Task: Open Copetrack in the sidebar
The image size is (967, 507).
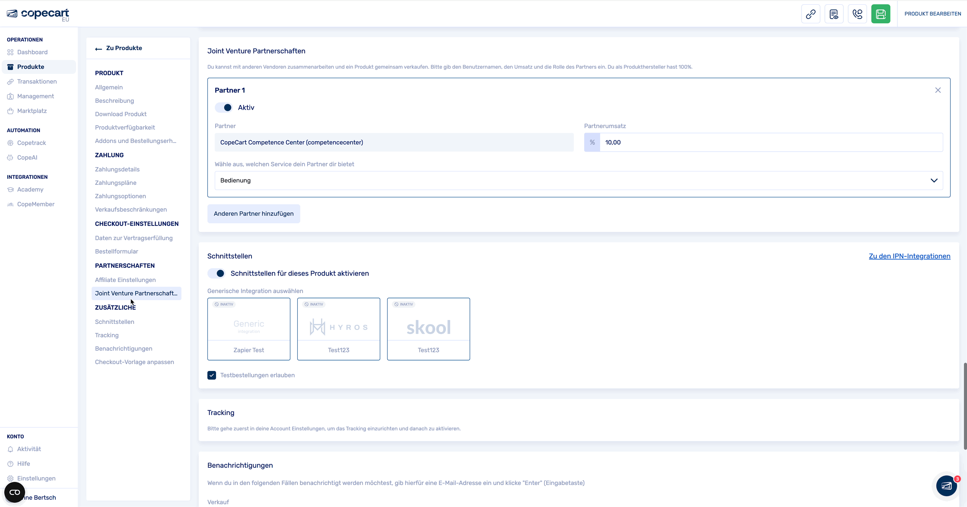Action: pyautogui.click(x=31, y=143)
